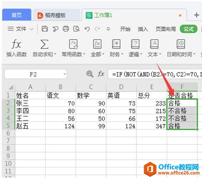The image size is (202, 179).
Task: Click the Print icon in quick toolbar
Action: coord(66,29)
